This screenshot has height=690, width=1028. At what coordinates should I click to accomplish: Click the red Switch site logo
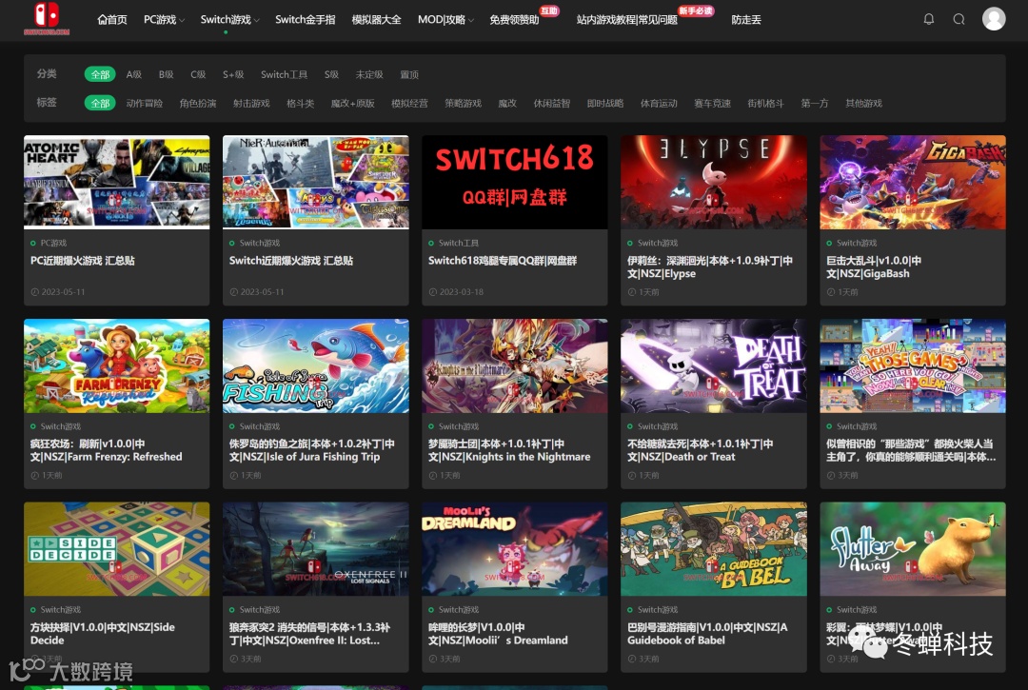click(47, 18)
